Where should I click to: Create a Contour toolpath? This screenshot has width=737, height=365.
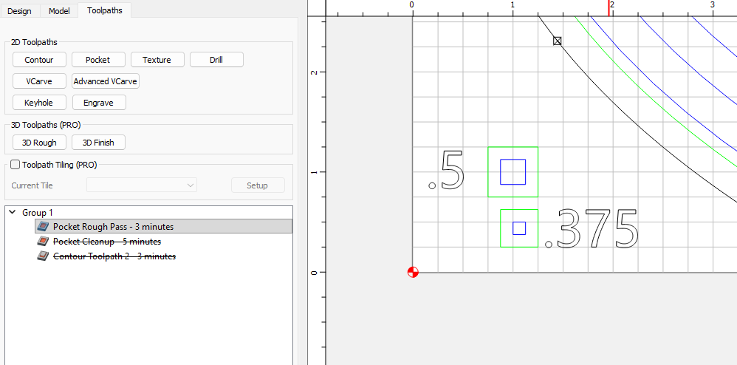point(39,60)
